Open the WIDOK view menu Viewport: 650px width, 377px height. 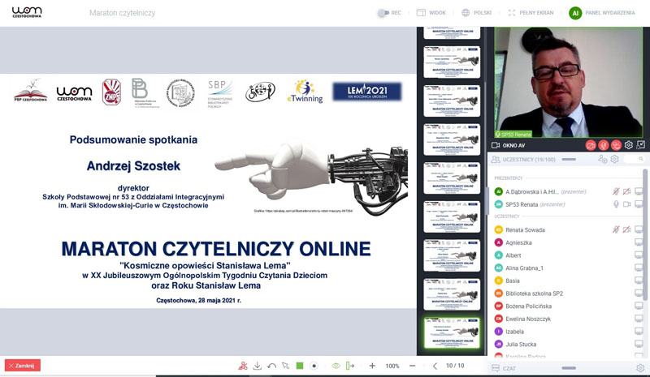click(x=431, y=13)
